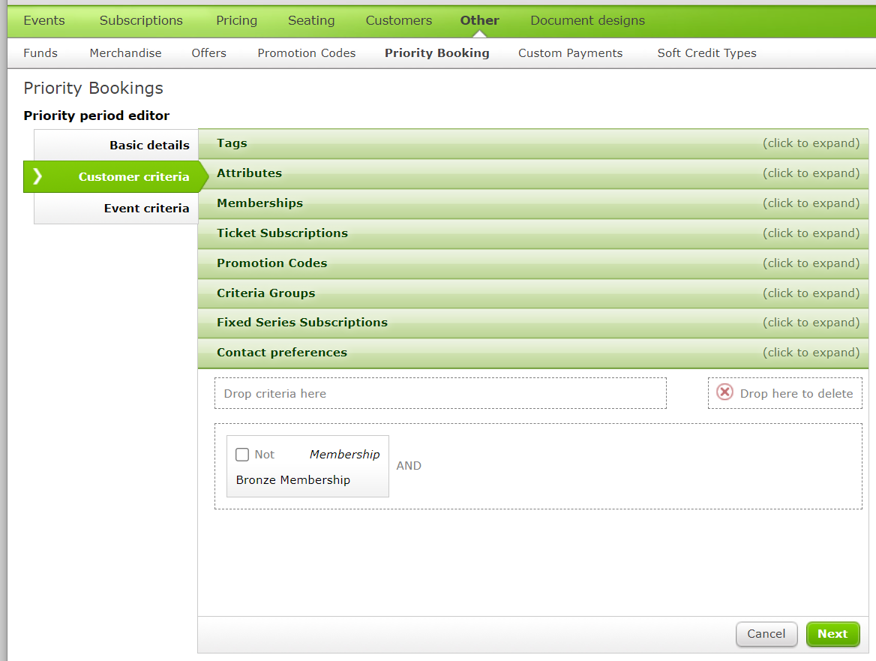876x661 pixels.
Task: Switch to the Event criteria step
Action: pyautogui.click(x=116, y=209)
